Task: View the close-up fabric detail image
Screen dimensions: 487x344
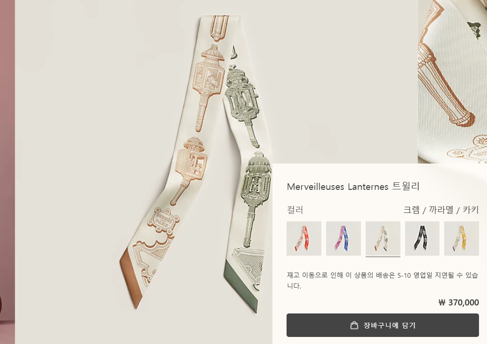Action: tap(453, 82)
